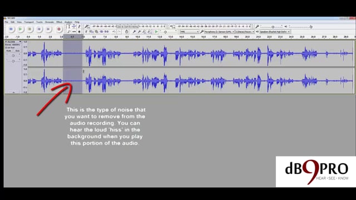The width and height of the screenshot is (356, 200).
Task: Click the Fit Selection zoom icon
Action: 144,32
